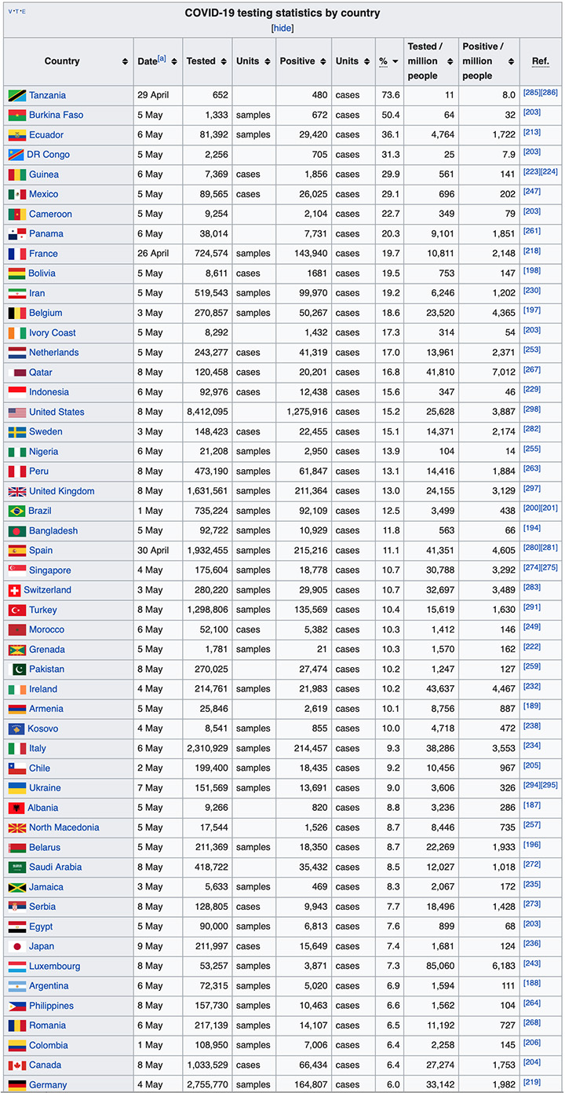Screen dimensions: 565x1093
Task: Sort table by Country column
Action: pyautogui.click(x=126, y=61)
